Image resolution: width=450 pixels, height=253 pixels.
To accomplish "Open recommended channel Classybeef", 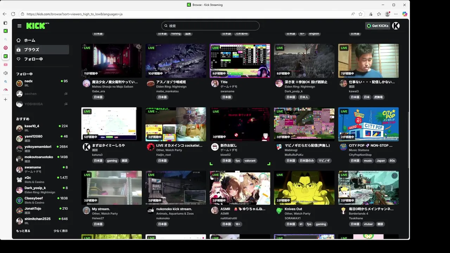I will [x=42, y=200].
